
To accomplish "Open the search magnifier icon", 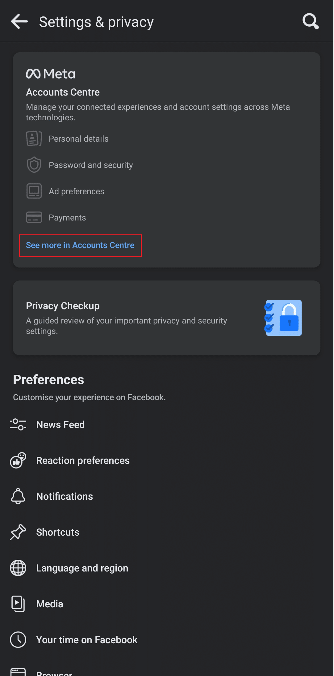I will coord(311,22).
